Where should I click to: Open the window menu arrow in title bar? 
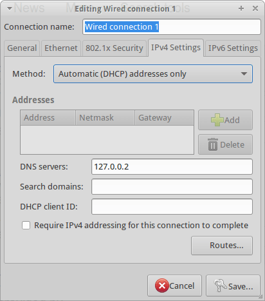[x=10, y=8]
